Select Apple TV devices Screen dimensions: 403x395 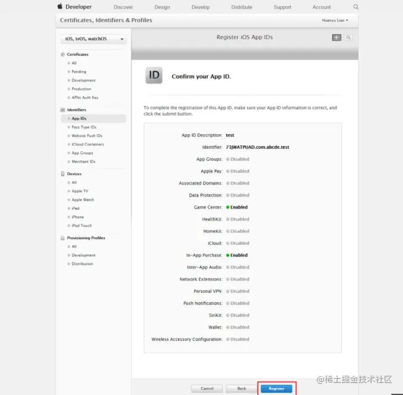click(x=79, y=191)
